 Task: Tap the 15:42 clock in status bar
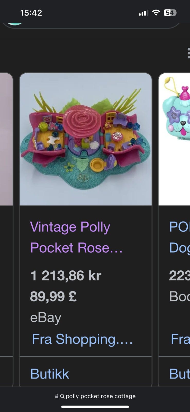coord(31,13)
